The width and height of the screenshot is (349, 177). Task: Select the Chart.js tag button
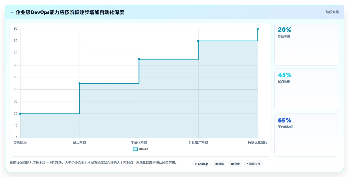click(202, 164)
